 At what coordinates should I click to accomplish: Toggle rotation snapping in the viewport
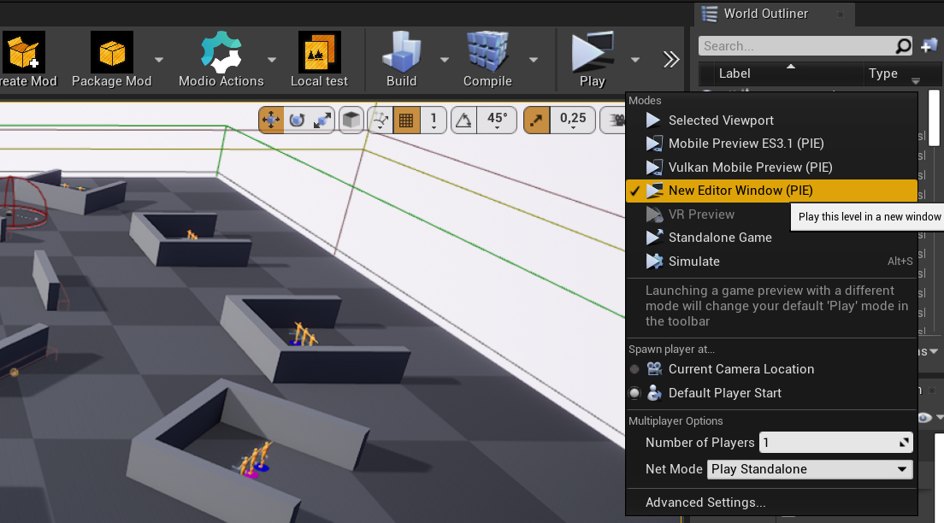click(463, 120)
